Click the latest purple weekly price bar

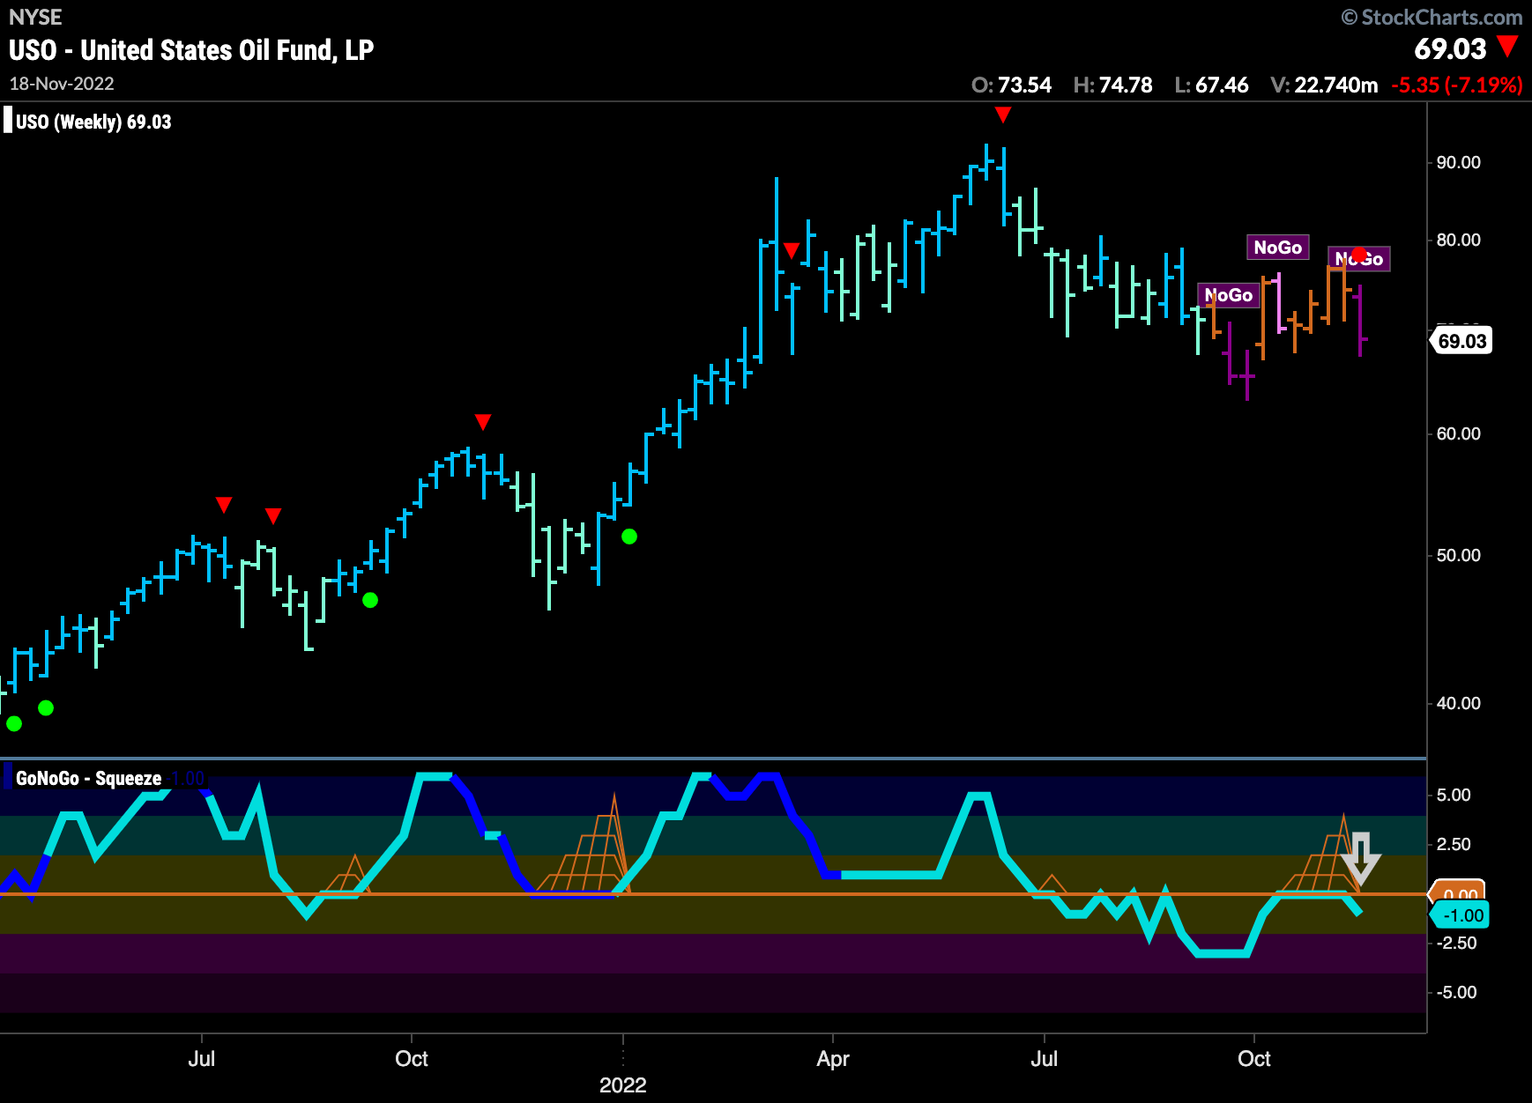click(1360, 321)
